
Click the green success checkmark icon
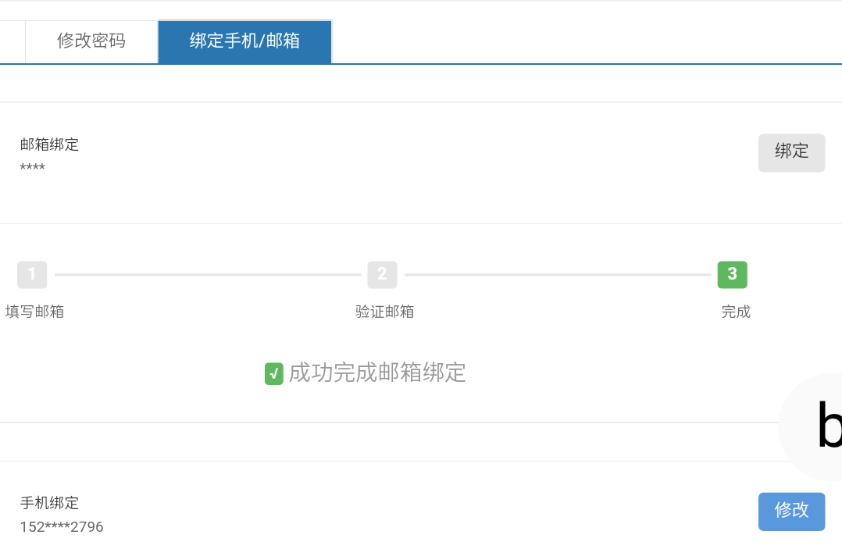coord(273,374)
